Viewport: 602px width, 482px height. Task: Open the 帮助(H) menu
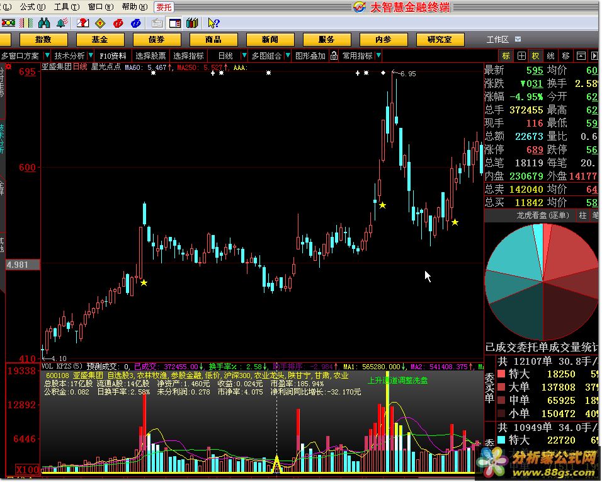tap(134, 6)
